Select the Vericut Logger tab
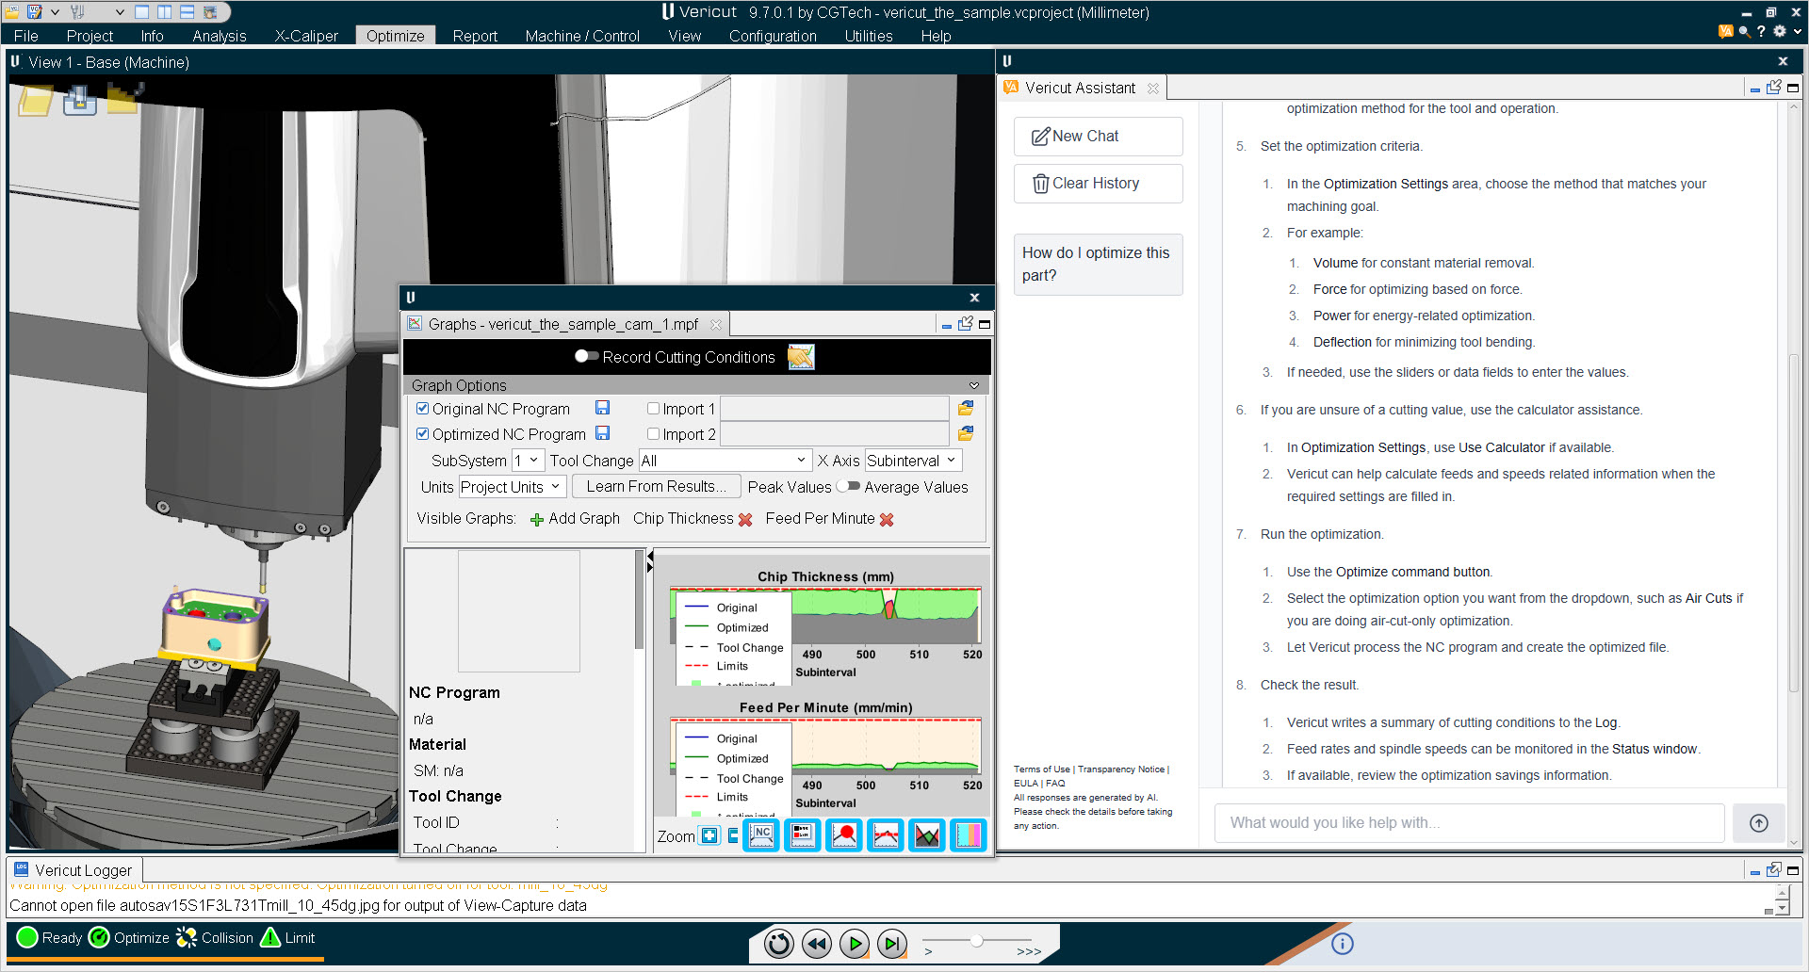Image resolution: width=1809 pixels, height=972 pixels. [74, 870]
